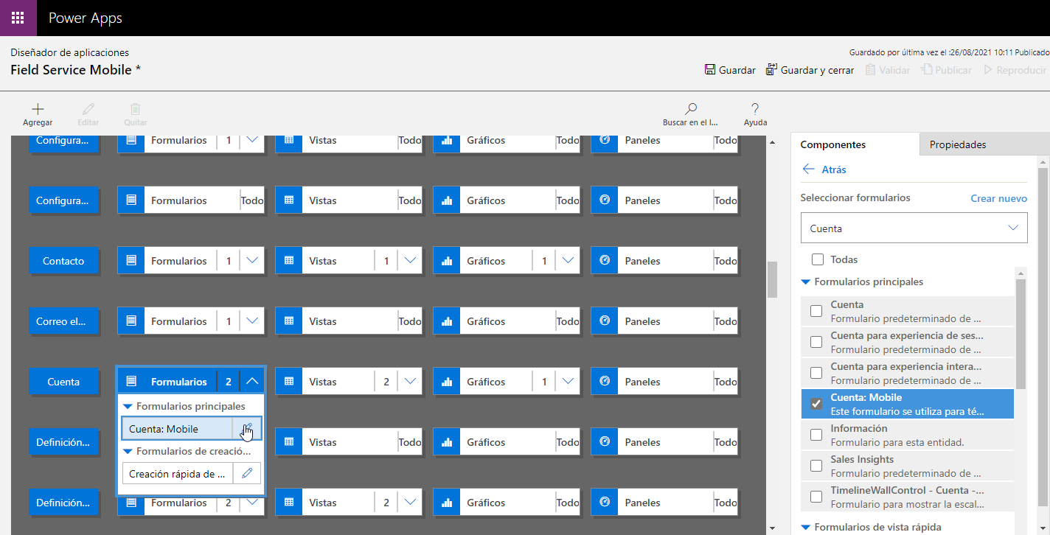Click the Vistas icon in Correo el... row

click(x=289, y=321)
